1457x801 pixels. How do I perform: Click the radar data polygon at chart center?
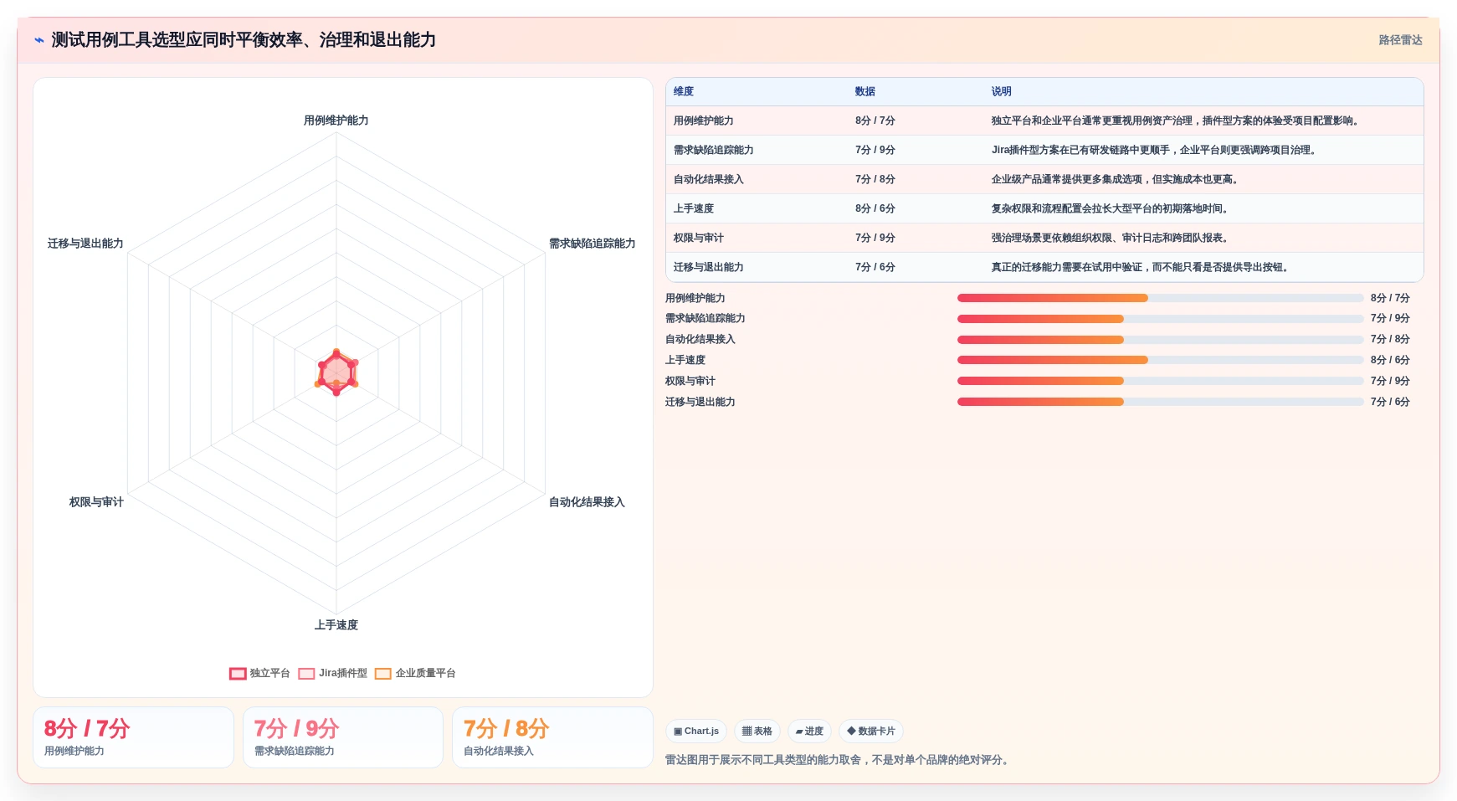336,372
